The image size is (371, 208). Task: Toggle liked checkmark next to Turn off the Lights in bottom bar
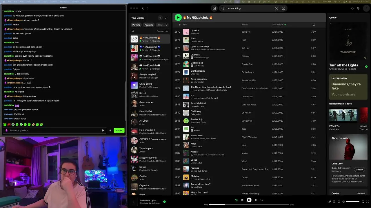pos(164,202)
